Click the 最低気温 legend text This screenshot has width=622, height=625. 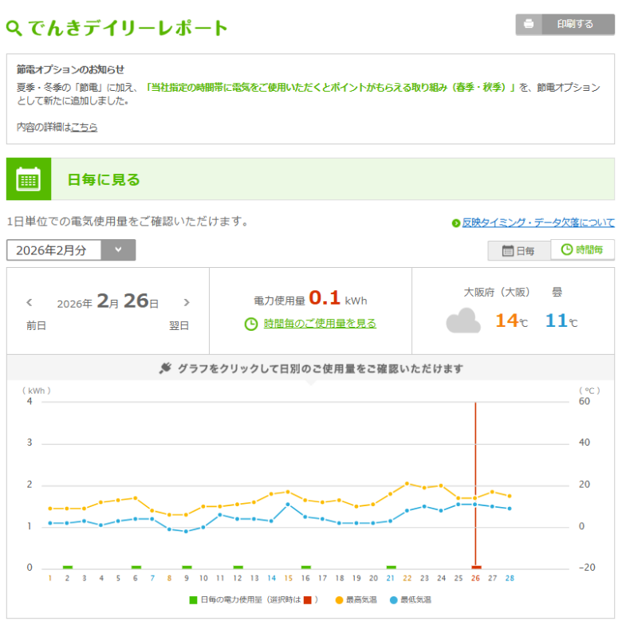(416, 599)
